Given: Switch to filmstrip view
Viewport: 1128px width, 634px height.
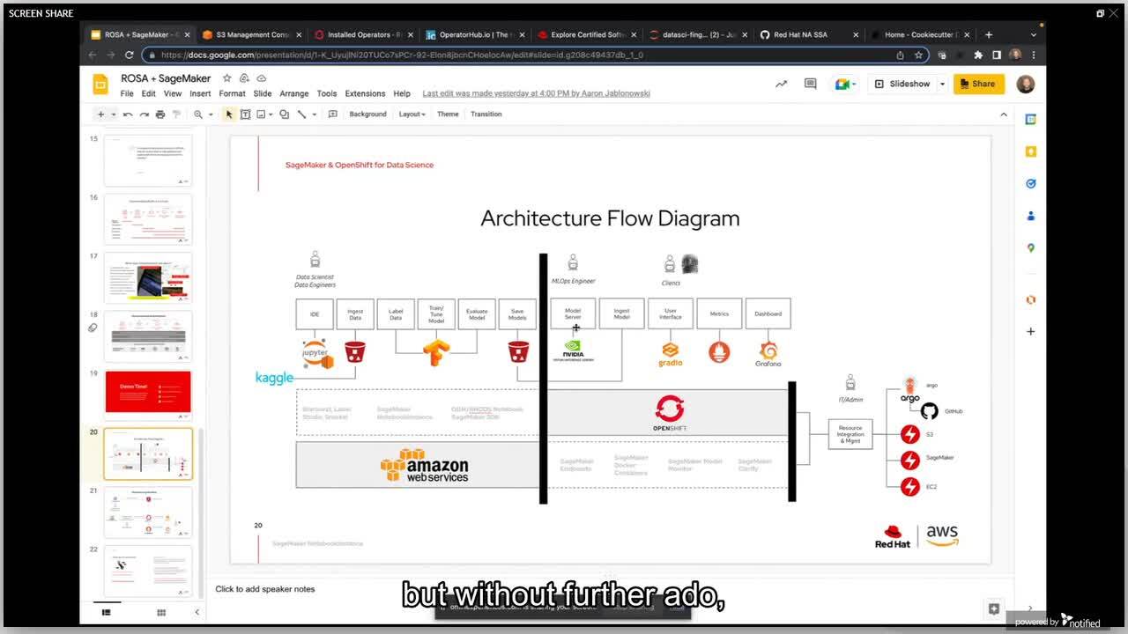Looking at the screenshot, I should (107, 612).
